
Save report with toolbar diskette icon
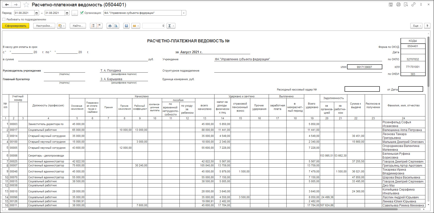[x=127, y=26]
